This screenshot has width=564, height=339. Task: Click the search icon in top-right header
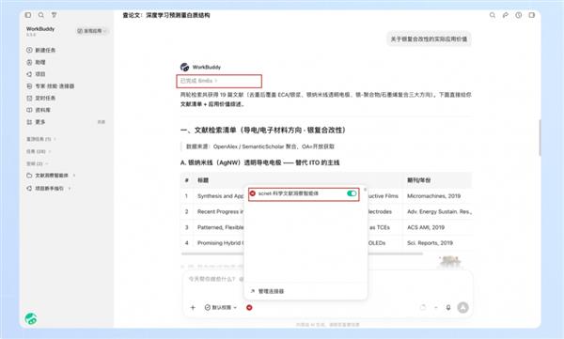coord(492,15)
